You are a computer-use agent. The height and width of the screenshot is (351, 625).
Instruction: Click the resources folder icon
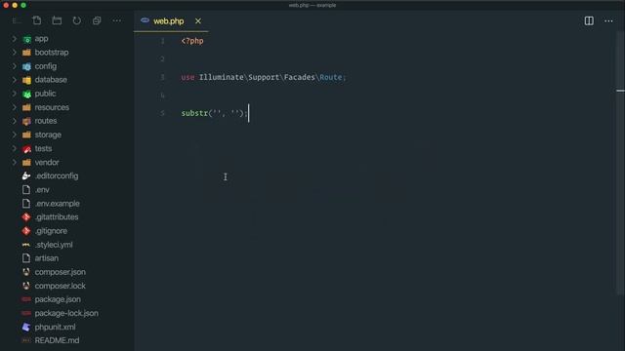[26, 107]
